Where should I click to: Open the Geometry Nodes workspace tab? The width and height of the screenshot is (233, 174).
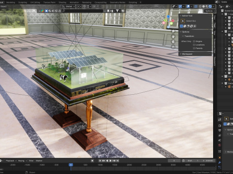(117, 2)
